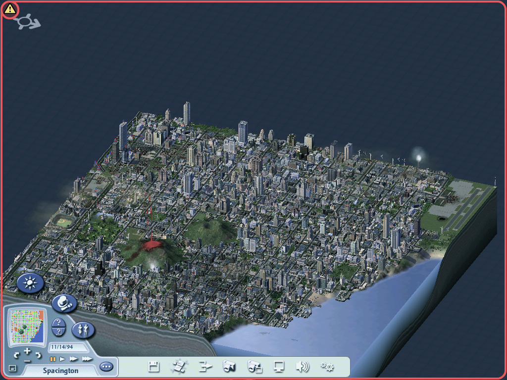This screenshot has width=507, height=380.
Task: Select the route query tool below query
Action: pos(58,332)
